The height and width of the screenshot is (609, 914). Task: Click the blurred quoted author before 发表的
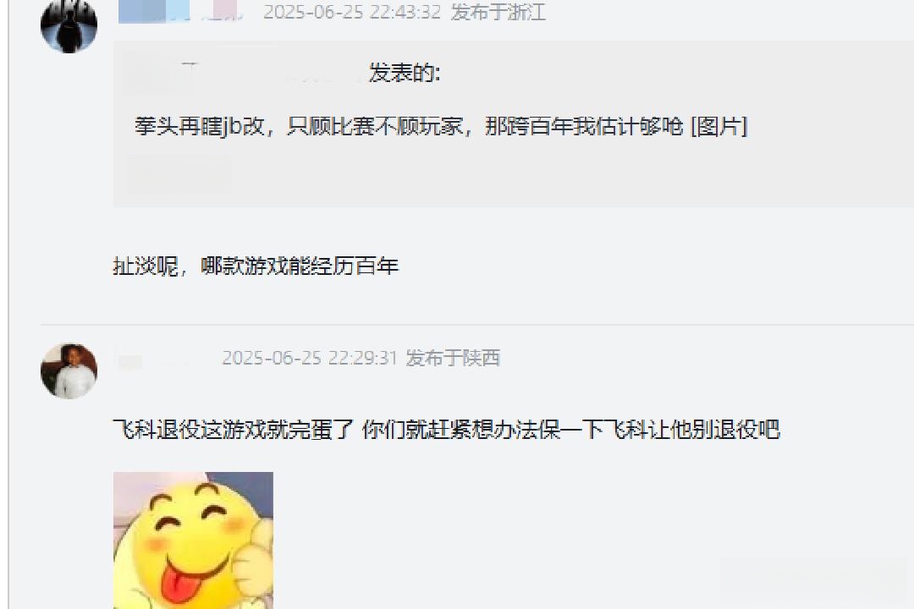245,74
